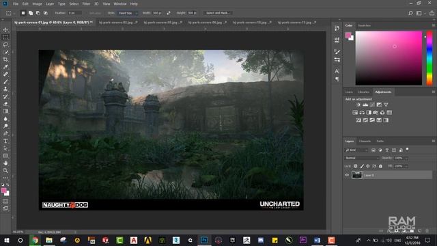Select the Lasso tool
The image size is (437, 246).
pyautogui.click(x=5, y=44)
